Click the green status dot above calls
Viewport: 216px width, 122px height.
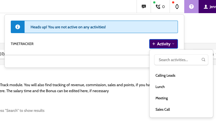click(x=154, y=2)
